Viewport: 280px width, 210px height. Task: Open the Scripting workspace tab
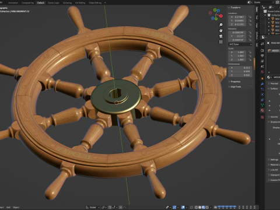coord(67,3)
